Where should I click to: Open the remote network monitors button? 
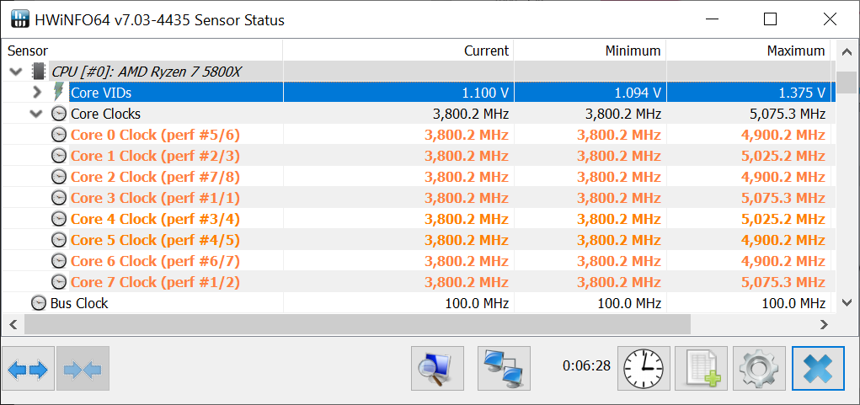504,368
